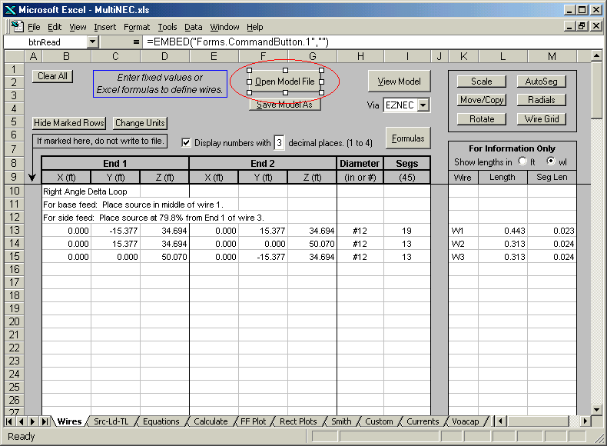
Task: Open the Tools menu
Action: (x=167, y=27)
